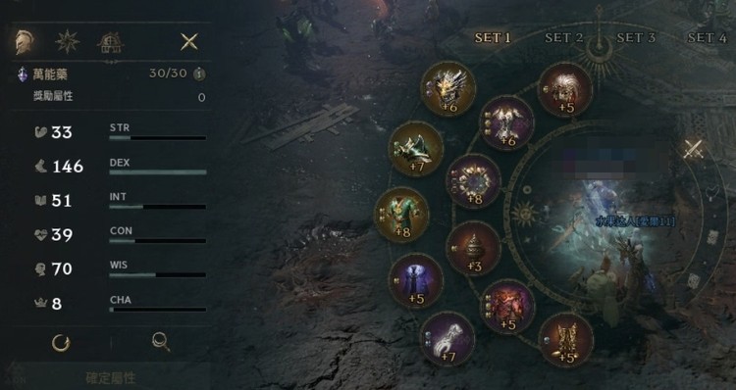The height and width of the screenshot is (390, 736).
Task: Select the +3 urn accessory slot
Action: coord(473,249)
